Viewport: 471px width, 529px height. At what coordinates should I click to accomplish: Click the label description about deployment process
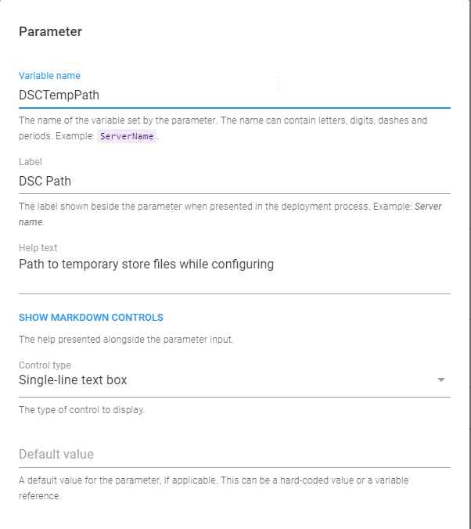point(211,207)
